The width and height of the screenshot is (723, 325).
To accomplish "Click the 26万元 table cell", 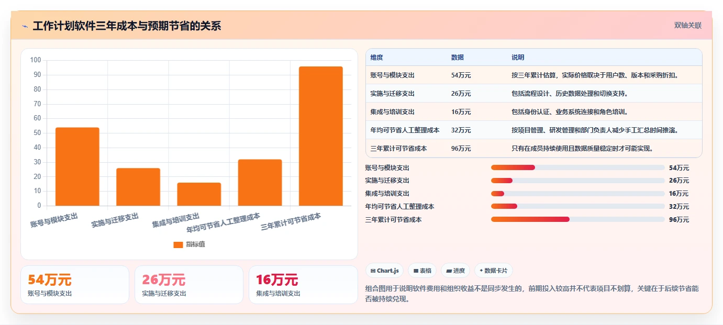I will point(461,94).
